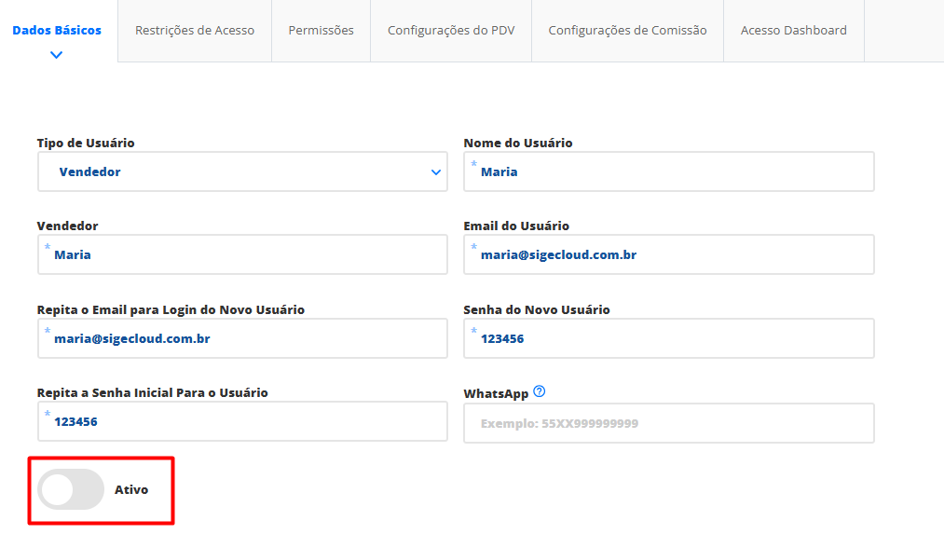Select the Dados Básicos tab label
This screenshot has height=534, width=944.
57,30
